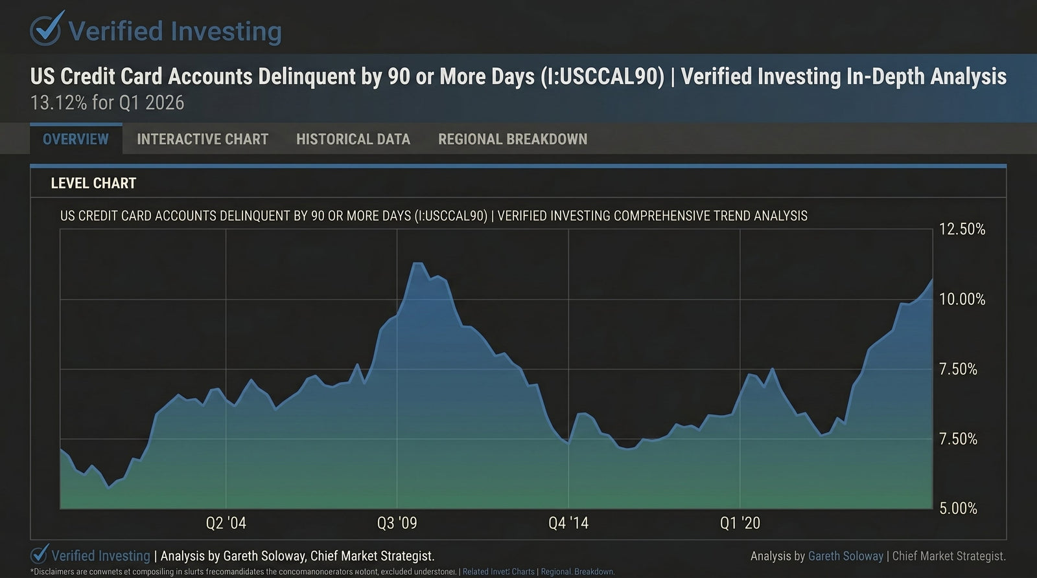1037x578 pixels.
Task: Click the footer Verified Investing link
Action: click(100, 556)
